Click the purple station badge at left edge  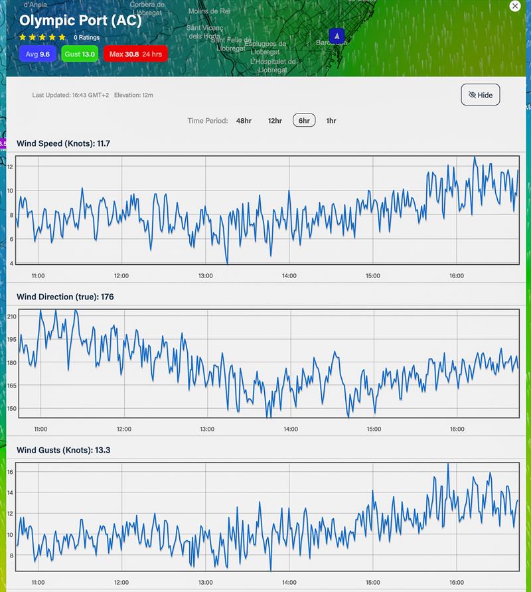[3, 144]
